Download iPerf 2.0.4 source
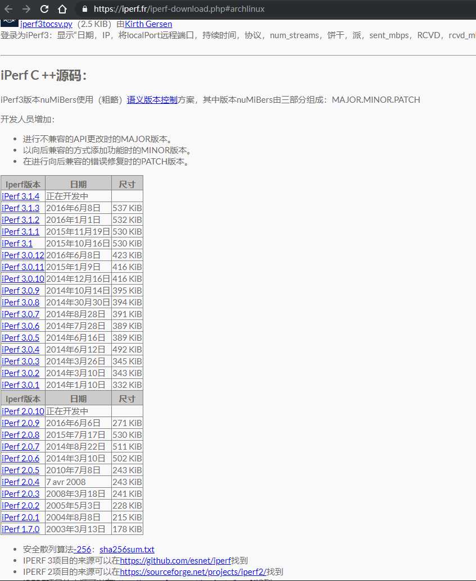Viewport: 476px width, 581px height. (x=20, y=482)
